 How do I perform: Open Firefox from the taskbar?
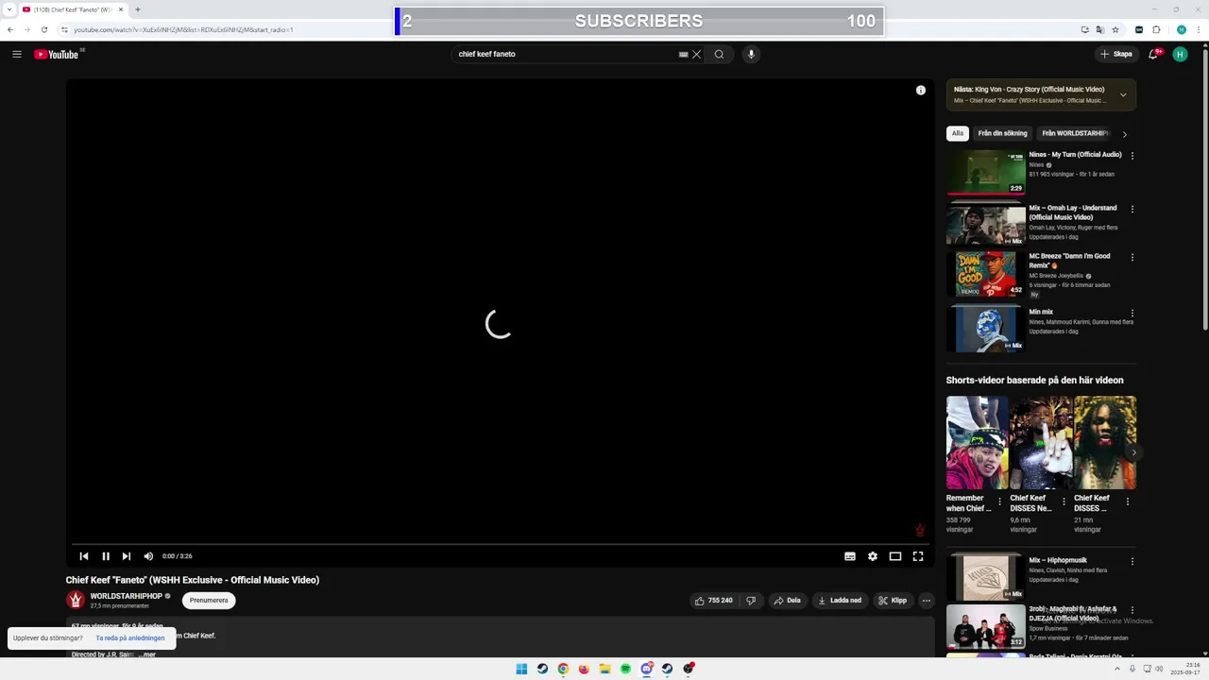pos(584,669)
